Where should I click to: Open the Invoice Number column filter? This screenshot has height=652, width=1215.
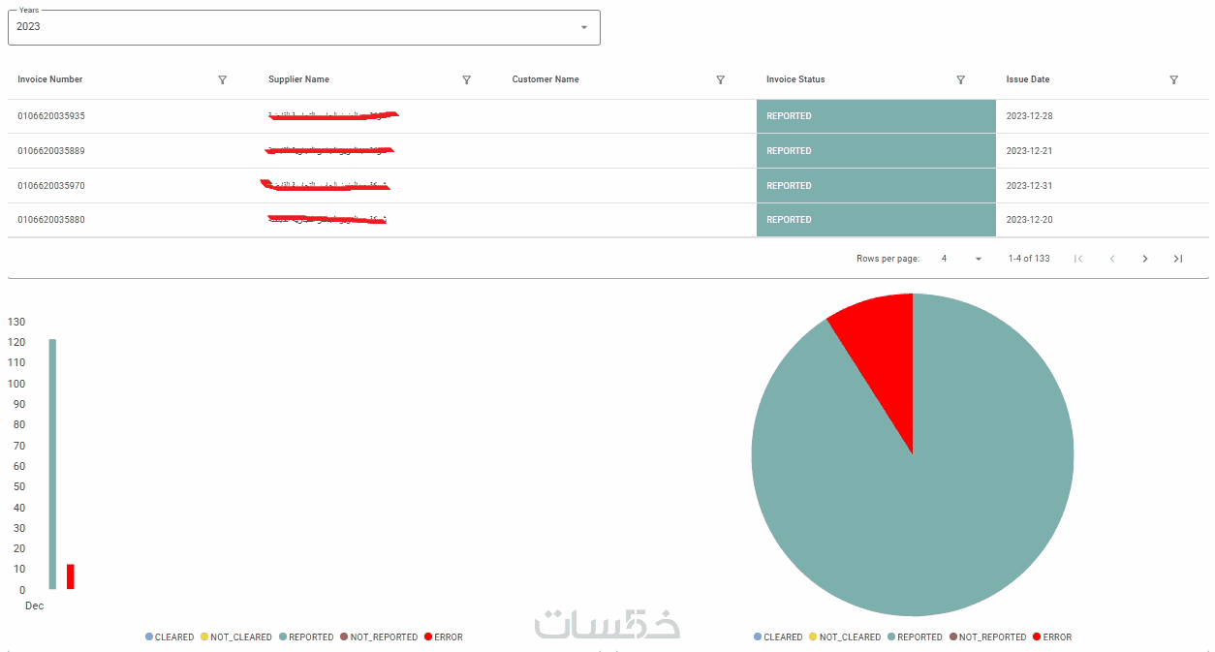coord(222,79)
